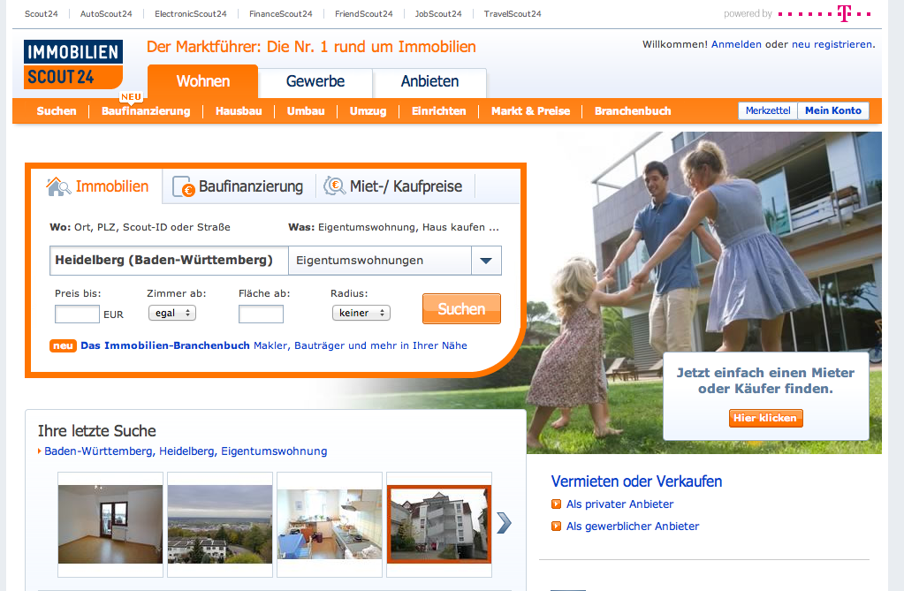Click arrow icon beside Als gewerblicher Anbieter
The image size is (904, 591).
[x=557, y=526]
